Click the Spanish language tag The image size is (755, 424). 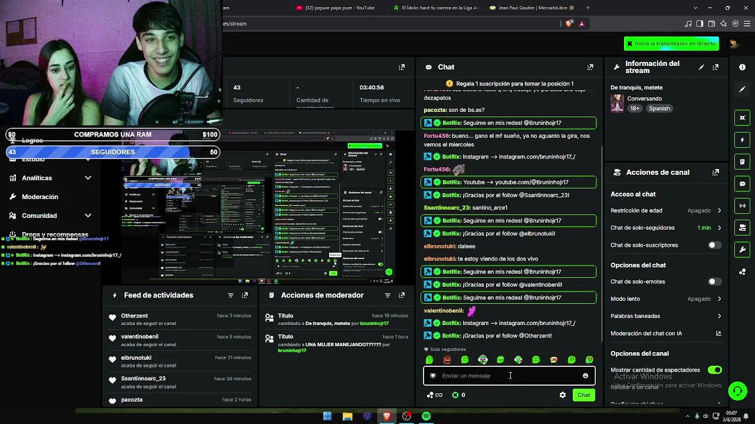[659, 108]
